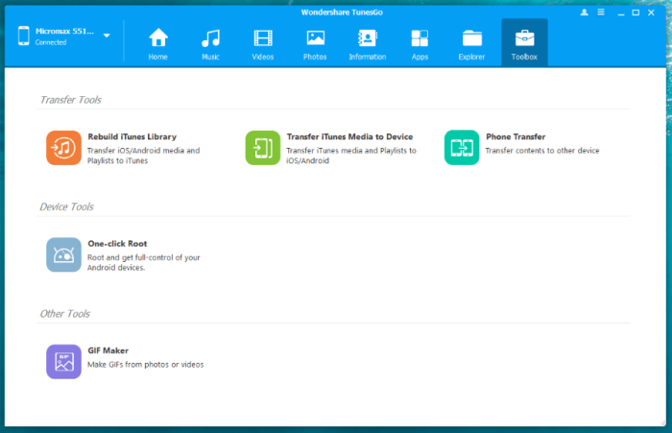The height and width of the screenshot is (433, 672).
Task: Open Rebuild iTunes Library title link
Action: 132,136
